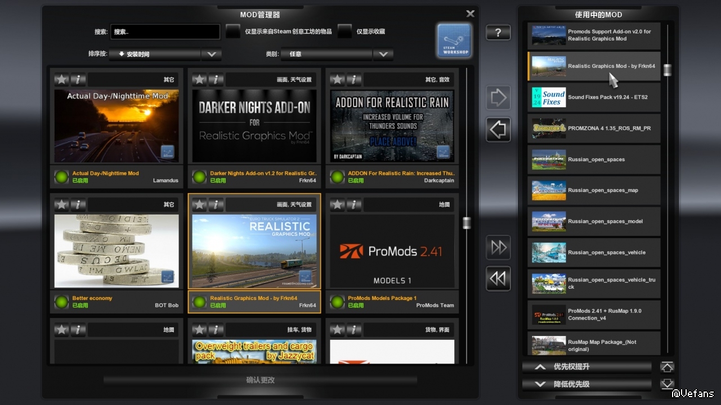Show info for Darker Nights Add-on
This screenshot has width=721, height=405.
click(216, 80)
